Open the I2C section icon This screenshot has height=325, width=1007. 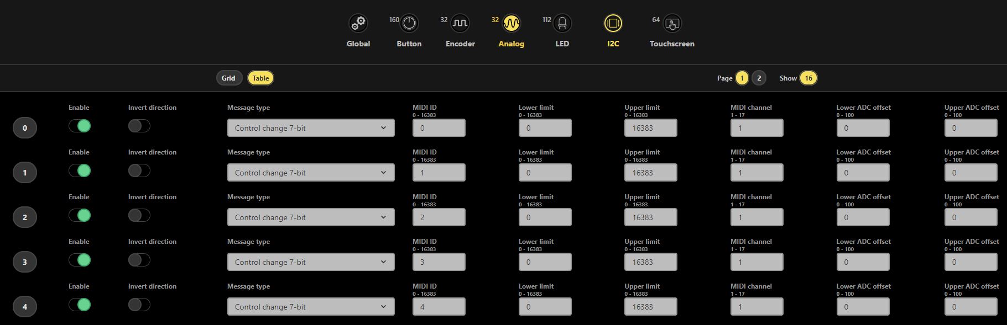[613, 24]
